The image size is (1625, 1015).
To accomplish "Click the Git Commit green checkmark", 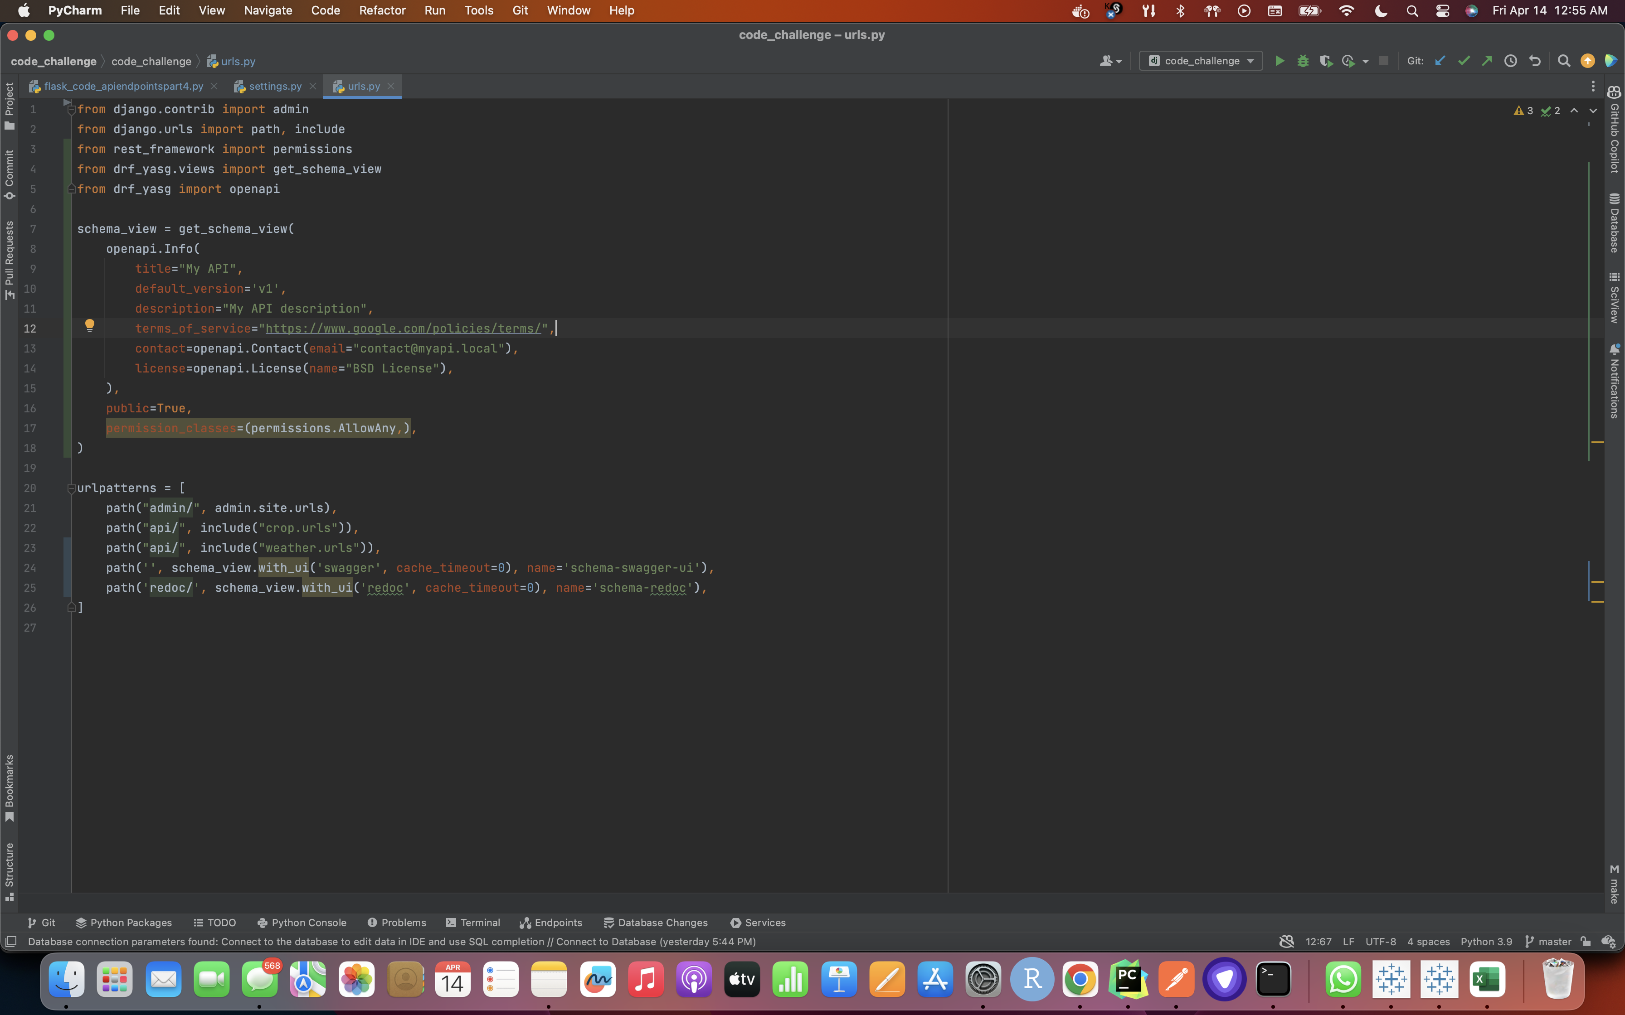I will (1464, 61).
